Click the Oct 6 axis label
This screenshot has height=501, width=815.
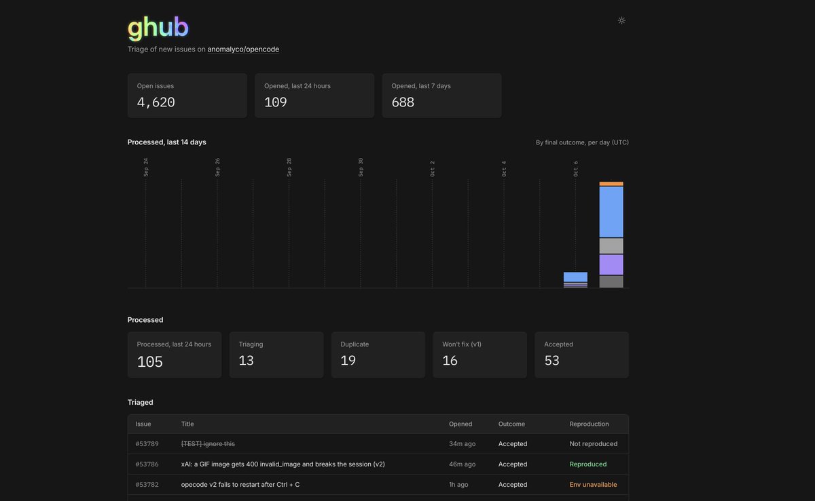tap(576, 169)
